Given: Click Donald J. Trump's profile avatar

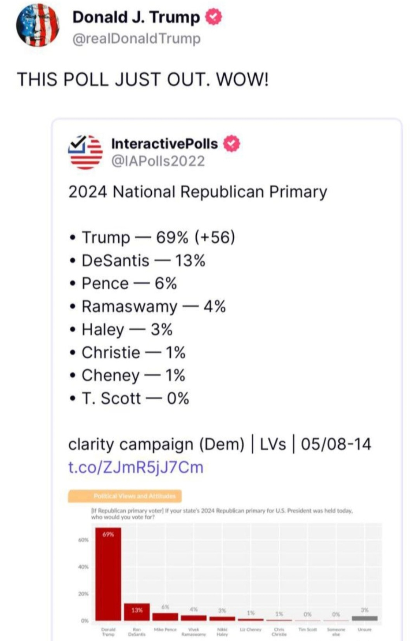Looking at the screenshot, I should pyautogui.click(x=38, y=26).
